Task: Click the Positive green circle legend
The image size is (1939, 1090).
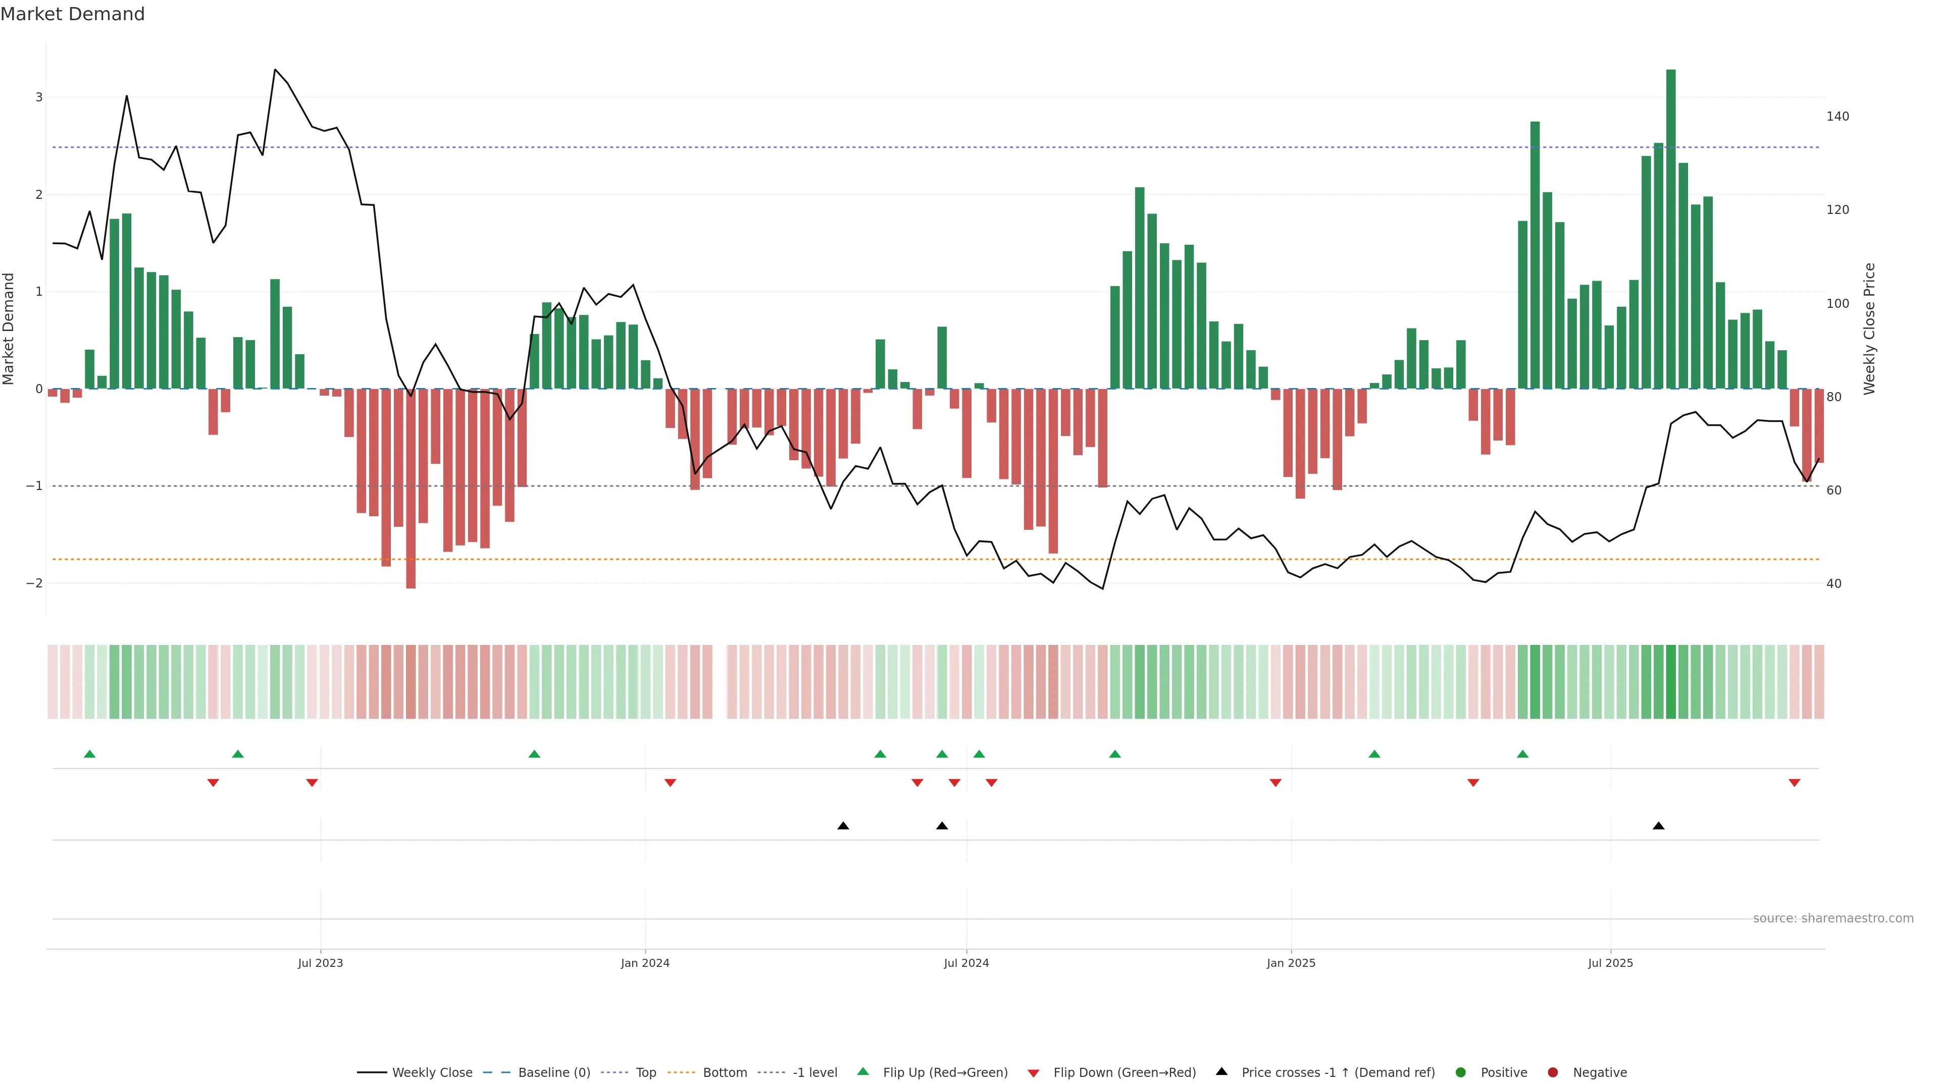Action: pos(1461,1073)
